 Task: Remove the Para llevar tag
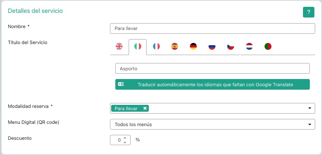coord(145,108)
